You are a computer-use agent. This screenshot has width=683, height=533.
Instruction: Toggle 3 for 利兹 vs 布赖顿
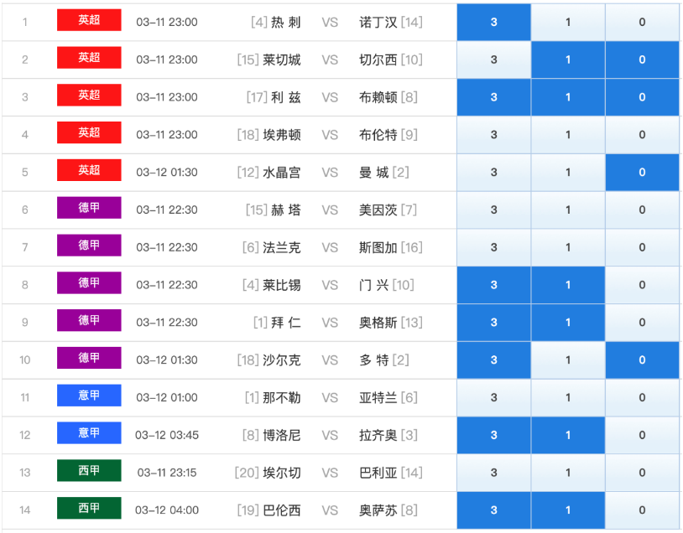[493, 97]
